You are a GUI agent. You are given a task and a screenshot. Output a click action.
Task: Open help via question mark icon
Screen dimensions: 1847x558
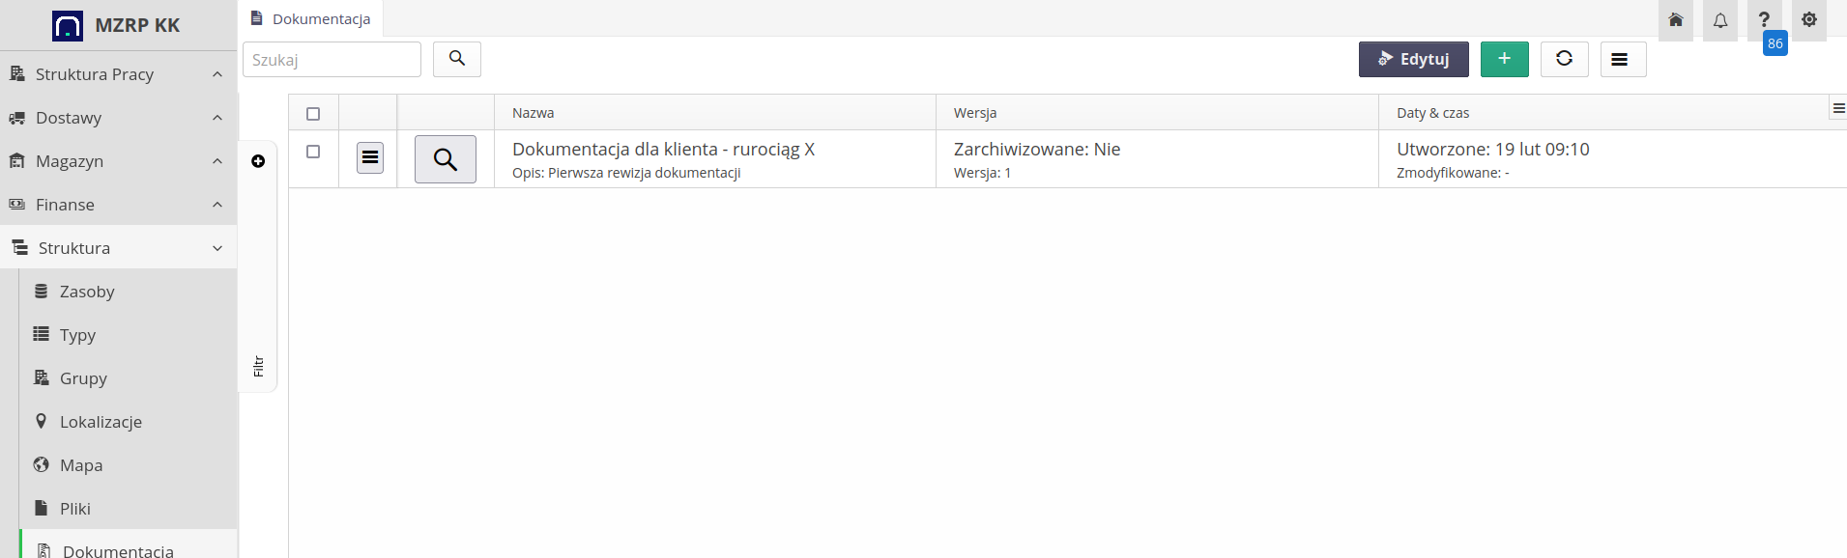pyautogui.click(x=1764, y=20)
